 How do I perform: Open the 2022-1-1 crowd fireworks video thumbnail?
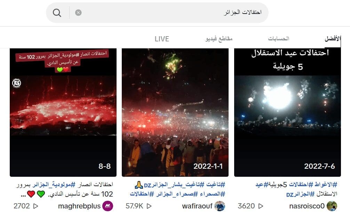(175, 112)
